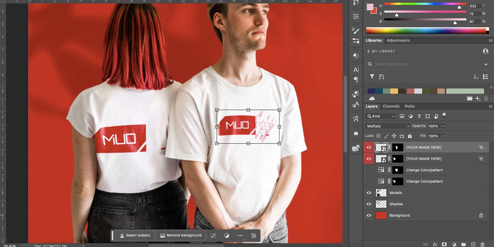Click the lock position move icon
The height and width of the screenshot is (247, 494).
(394, 136)
